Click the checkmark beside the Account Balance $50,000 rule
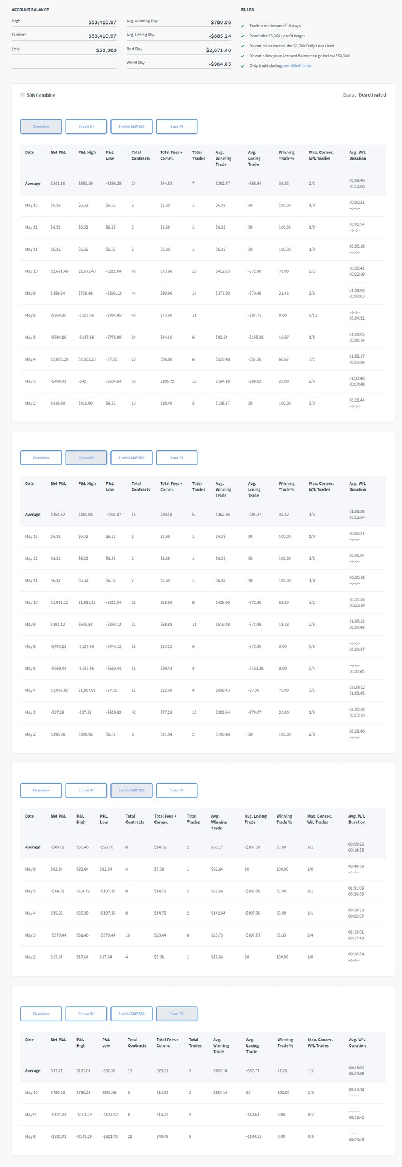 point(243,56)
